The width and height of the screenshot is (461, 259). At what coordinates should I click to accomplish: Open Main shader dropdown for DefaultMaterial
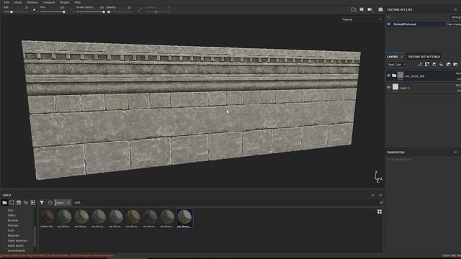point(453,24)
